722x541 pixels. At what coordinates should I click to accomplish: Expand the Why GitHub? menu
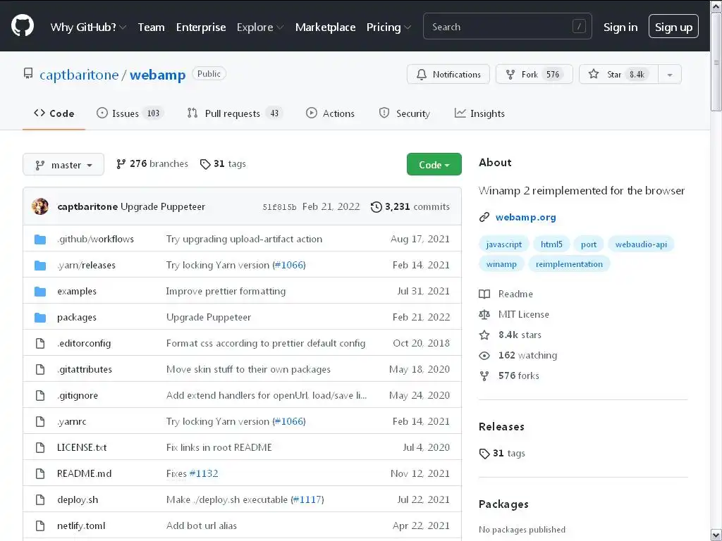(x=88, y=27)
